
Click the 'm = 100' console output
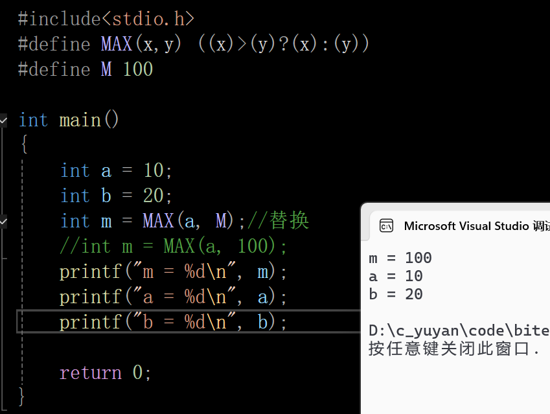400,259
